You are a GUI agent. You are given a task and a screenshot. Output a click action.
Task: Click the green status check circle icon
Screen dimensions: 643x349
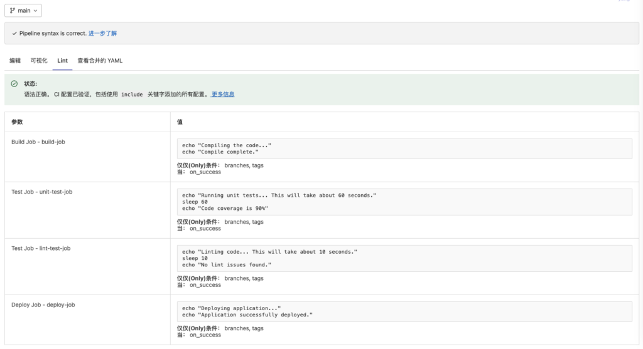coord(14,84)
